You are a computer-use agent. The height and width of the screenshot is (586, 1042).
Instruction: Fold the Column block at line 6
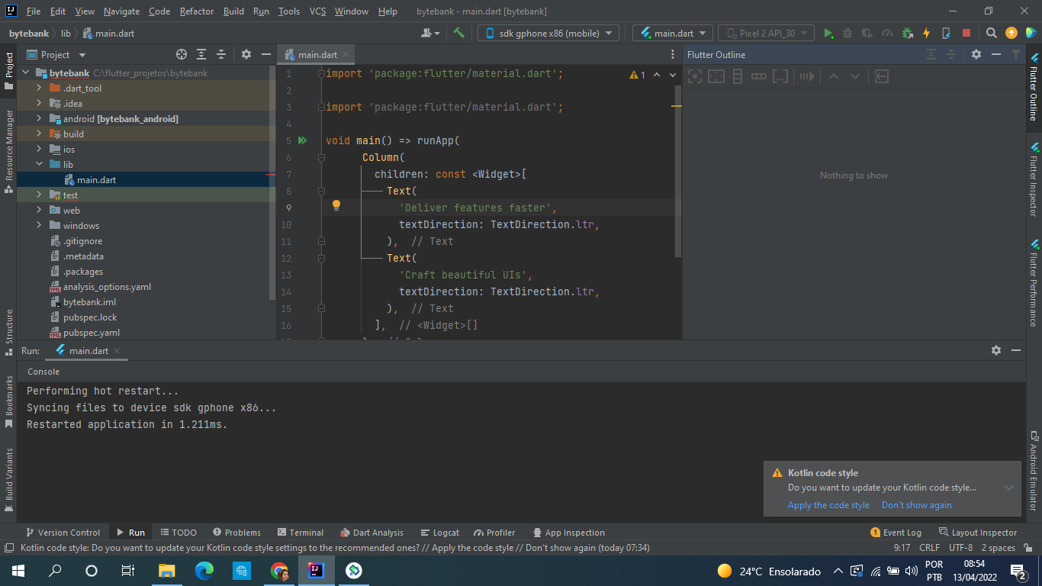click(321, 157)
